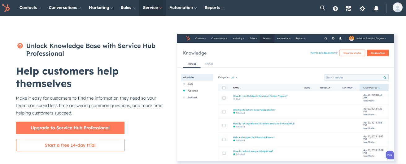Expand the Automation menu in main navigation
Viewport: 406px width, 164px height.
(x=183, y=8)
